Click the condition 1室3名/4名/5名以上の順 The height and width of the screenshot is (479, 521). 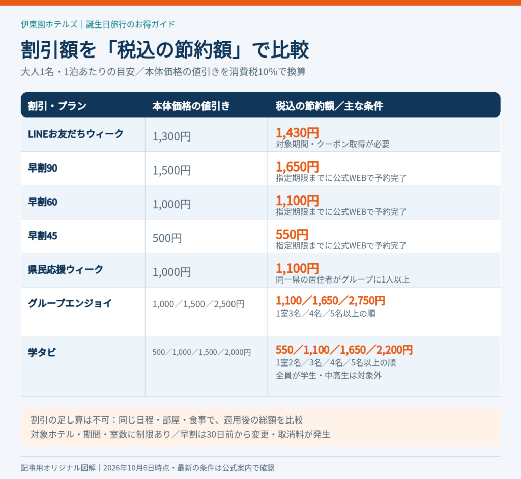tap(326, 314)
